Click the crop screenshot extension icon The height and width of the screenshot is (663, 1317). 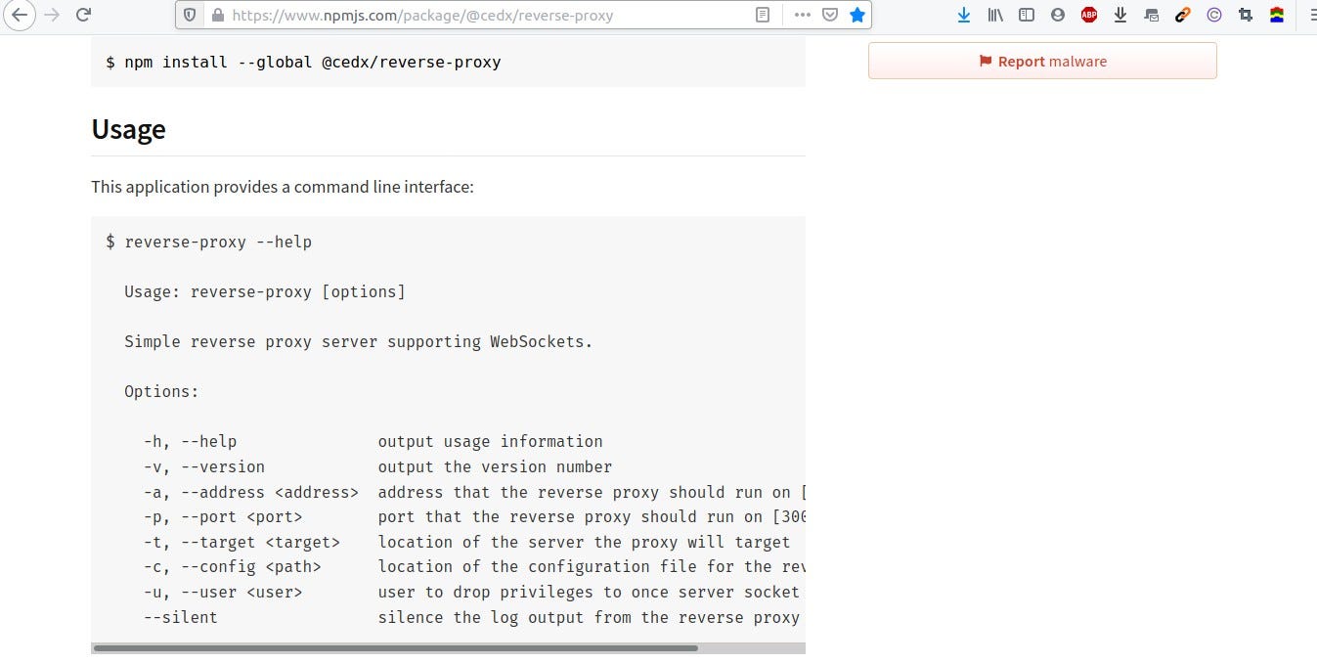(1246, 15)
